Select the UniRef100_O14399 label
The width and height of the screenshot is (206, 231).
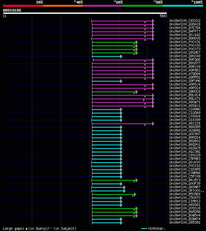pos(185,120)
